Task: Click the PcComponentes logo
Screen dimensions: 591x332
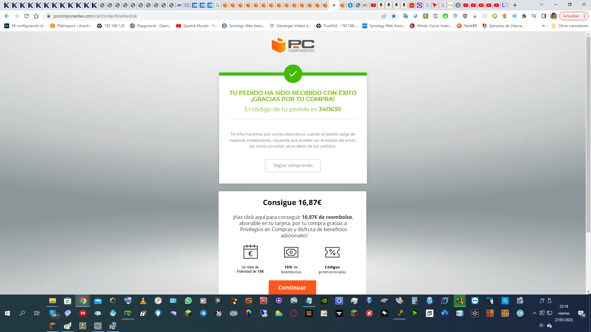Action: (x=293, y=45)
